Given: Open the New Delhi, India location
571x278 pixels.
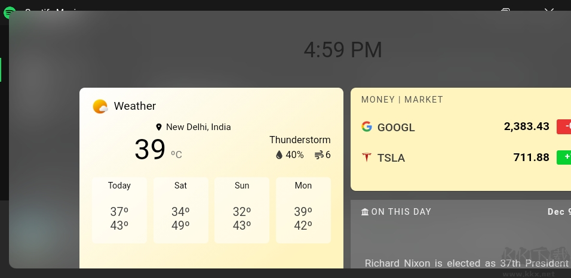Looking at the screenshot, I should pos(198,127).
